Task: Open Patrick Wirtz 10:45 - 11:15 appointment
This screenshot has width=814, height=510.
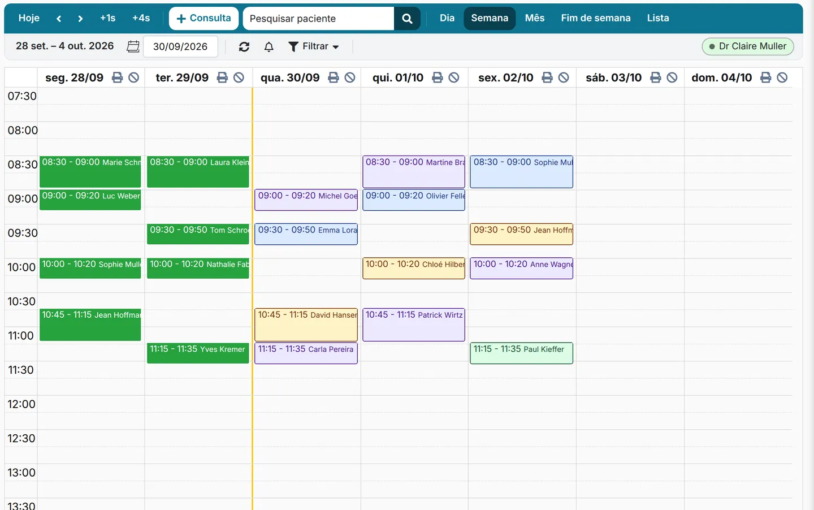Action: pyautogui.click(x=414, y=325)
